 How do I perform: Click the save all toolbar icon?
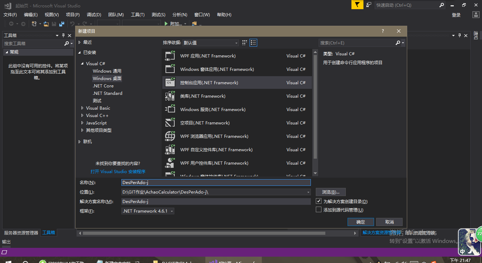[62, 24]
